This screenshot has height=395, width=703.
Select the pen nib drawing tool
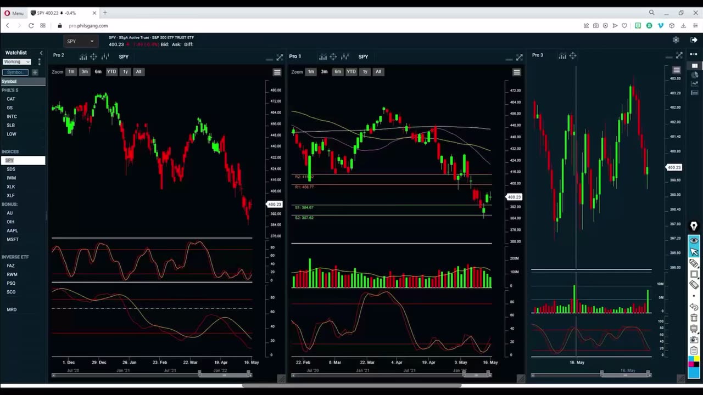point(694,226)
